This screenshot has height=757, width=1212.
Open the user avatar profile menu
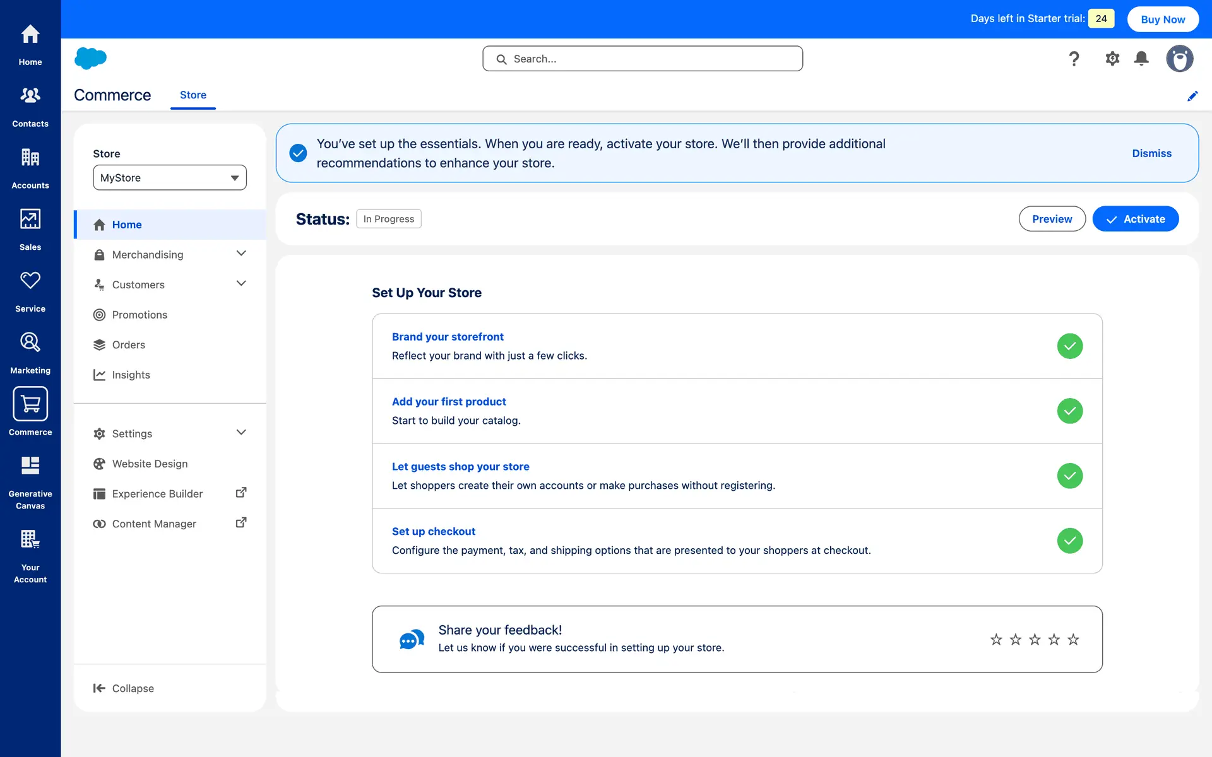click(x=1179, y=59)
